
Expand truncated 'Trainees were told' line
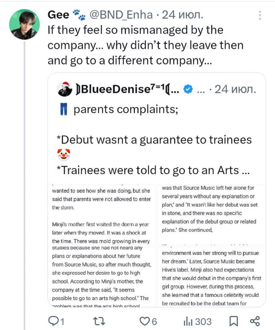(x=153, y=170)
